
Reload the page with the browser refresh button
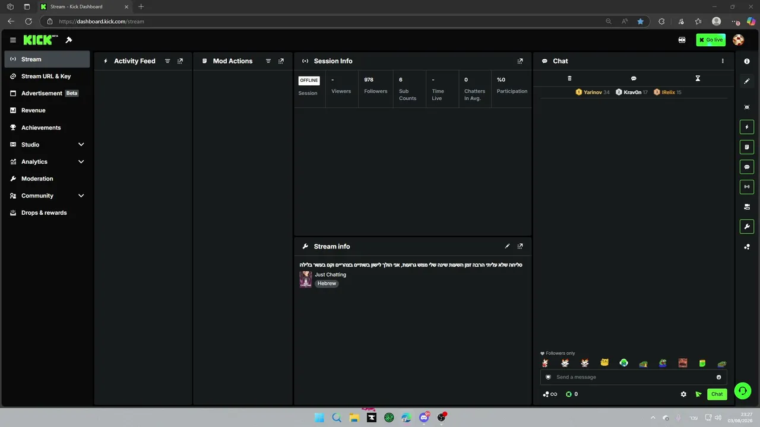click(x=28, y=21)
